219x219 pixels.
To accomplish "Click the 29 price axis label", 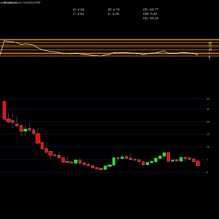I will click(208, 99).
